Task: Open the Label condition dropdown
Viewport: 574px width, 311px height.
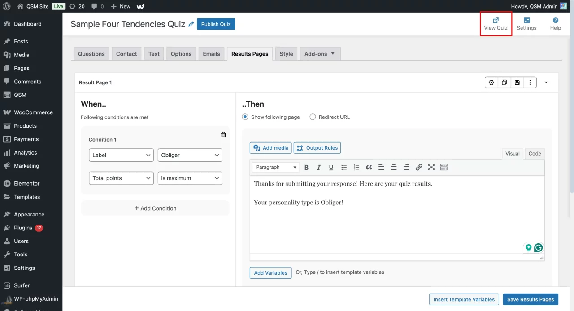Action: pyautogui.click(x=121, y=155)
